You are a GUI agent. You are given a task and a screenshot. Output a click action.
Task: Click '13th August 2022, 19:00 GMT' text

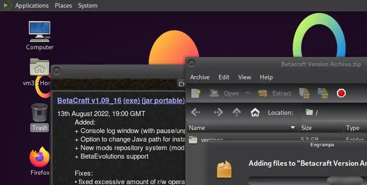tap(101, 114)
